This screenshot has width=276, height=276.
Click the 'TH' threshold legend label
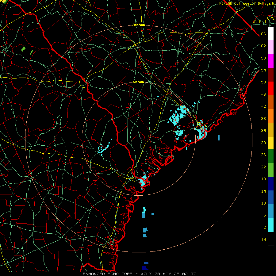[x=263, y=240]
